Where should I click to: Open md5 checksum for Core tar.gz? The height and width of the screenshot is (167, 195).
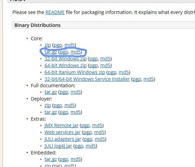tap(76, 52)
